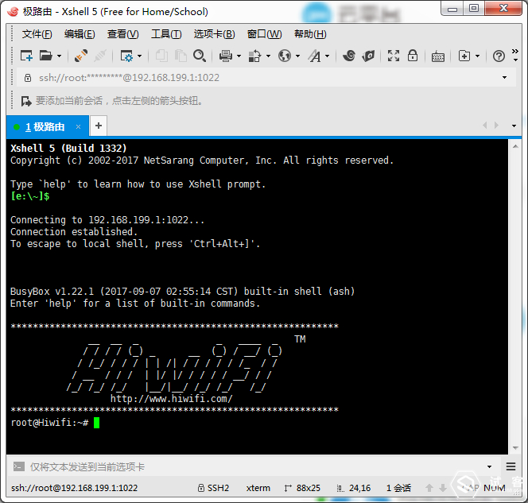The image size is (528, 503).
Task: Expand compose bar target dropdown
Action: click(489, 466)
